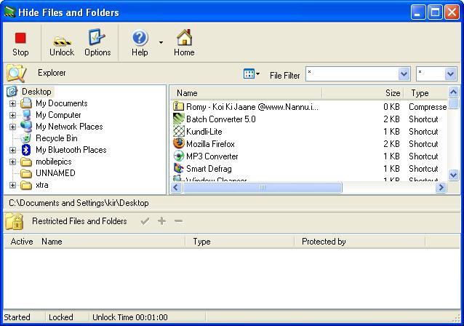Viewport: 464px width, 326px height.
Task: Click the checkmark activate icon
Action: pos(145,221)
